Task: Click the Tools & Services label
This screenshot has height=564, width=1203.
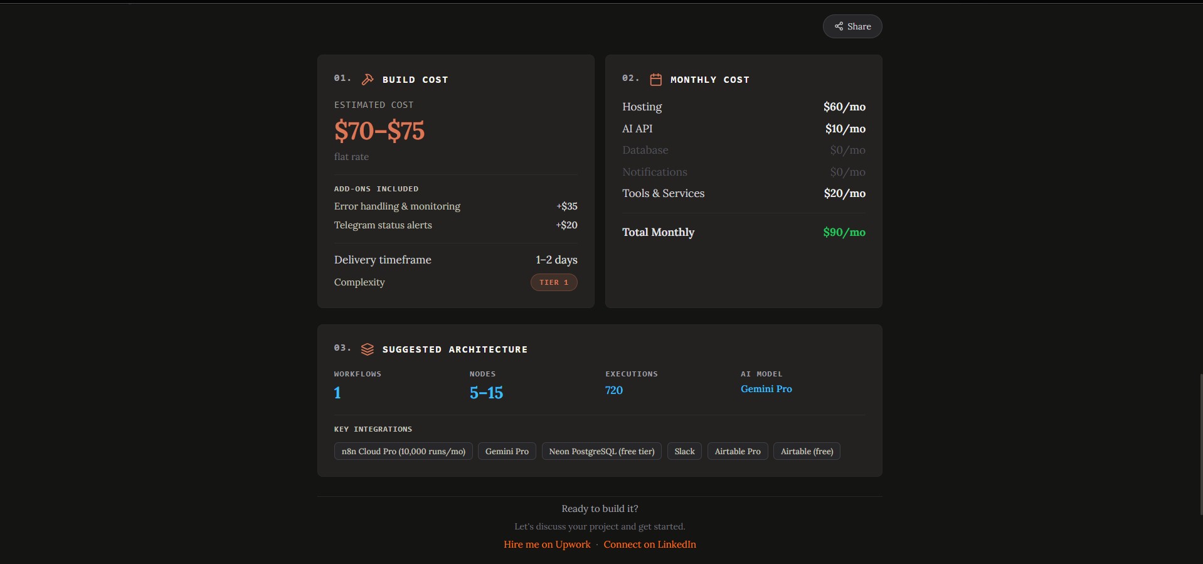Action: point(663,193)
